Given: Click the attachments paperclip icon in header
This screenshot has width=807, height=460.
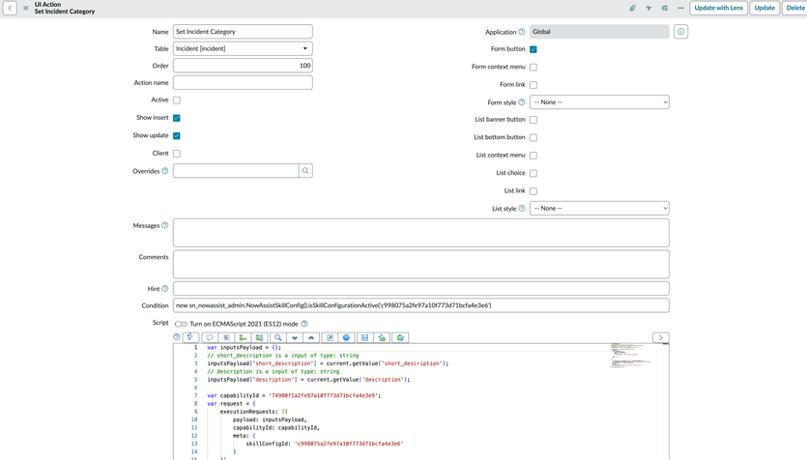Looking at the screenshot, I should 632,8.
